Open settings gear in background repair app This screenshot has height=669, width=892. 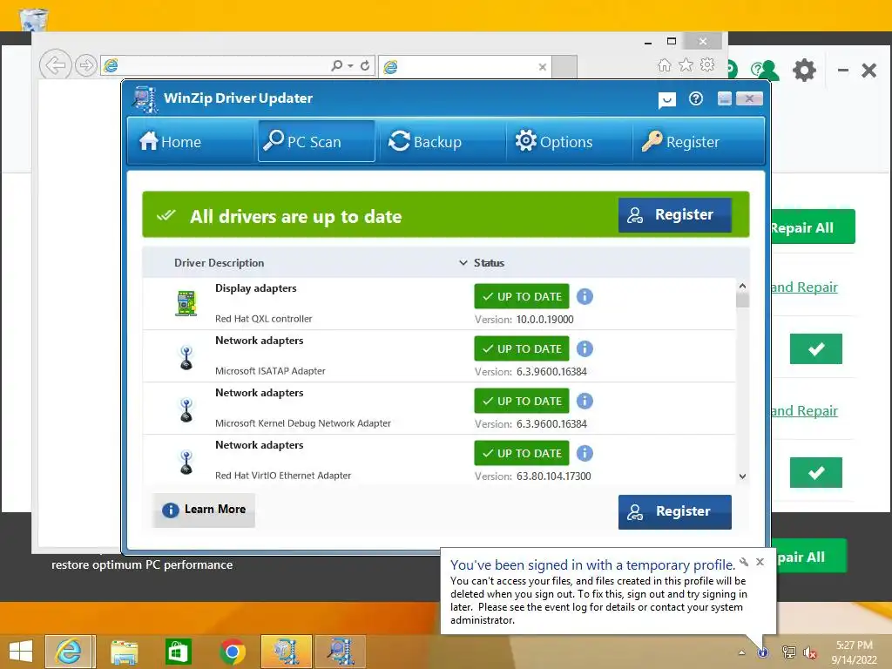point(804,71)
